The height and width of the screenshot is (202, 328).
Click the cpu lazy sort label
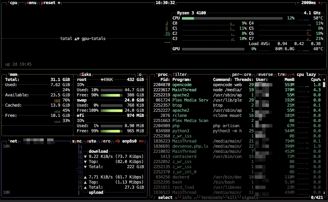tap(306, 75)
